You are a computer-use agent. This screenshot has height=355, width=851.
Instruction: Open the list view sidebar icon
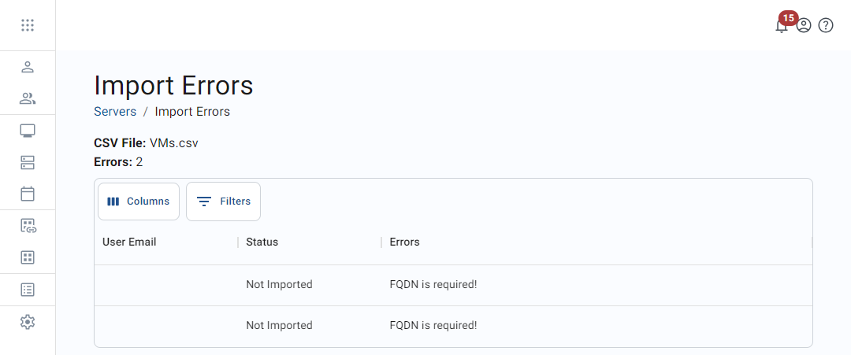(28, 290)
